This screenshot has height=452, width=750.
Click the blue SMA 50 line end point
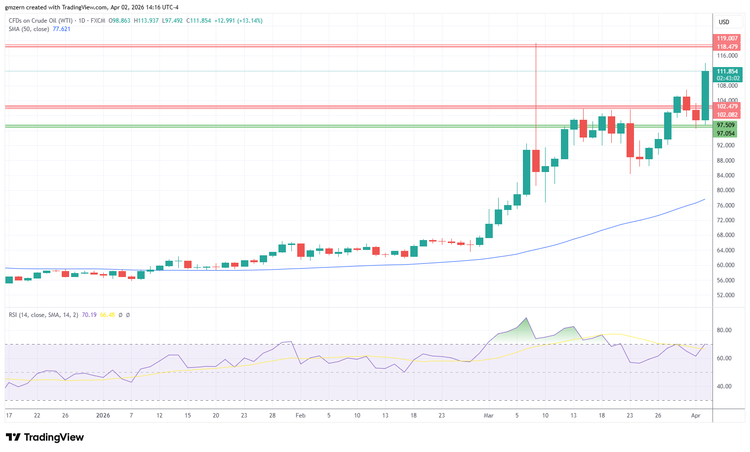click(705, 200)
